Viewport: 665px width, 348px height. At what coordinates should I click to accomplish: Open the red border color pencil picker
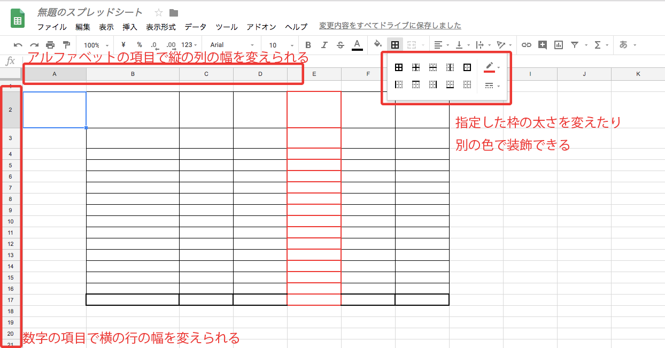coord(492,67)
